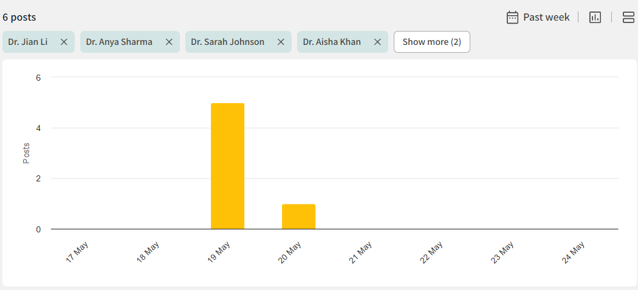Click the 6 posts count heading

(19, 17)
